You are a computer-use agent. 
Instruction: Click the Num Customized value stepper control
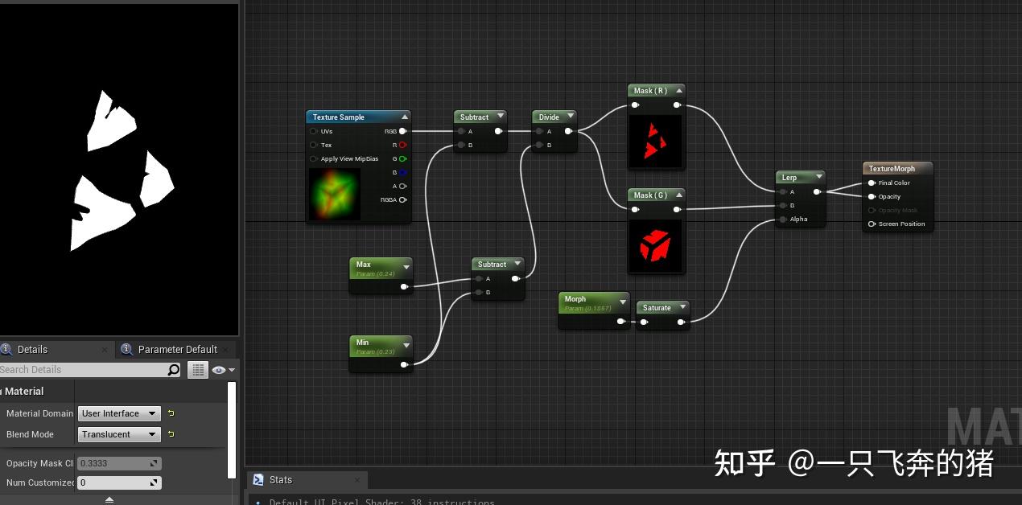coord(155,482)
